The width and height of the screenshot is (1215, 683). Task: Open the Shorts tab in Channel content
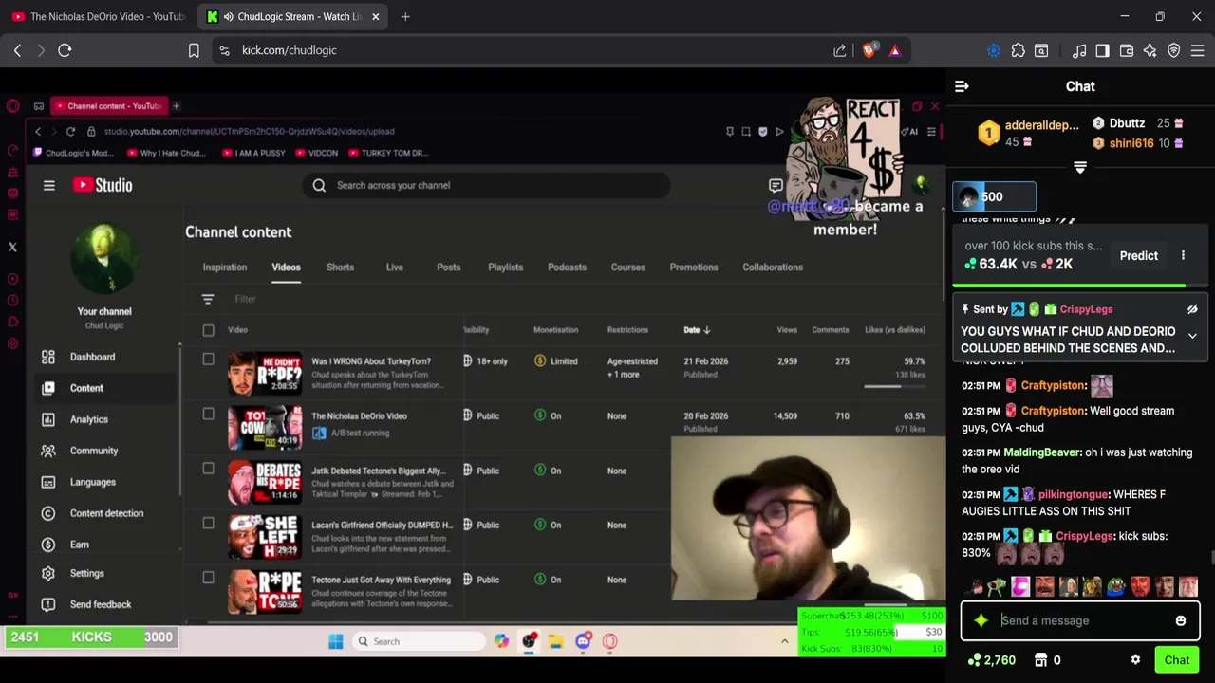coord(340,268)
